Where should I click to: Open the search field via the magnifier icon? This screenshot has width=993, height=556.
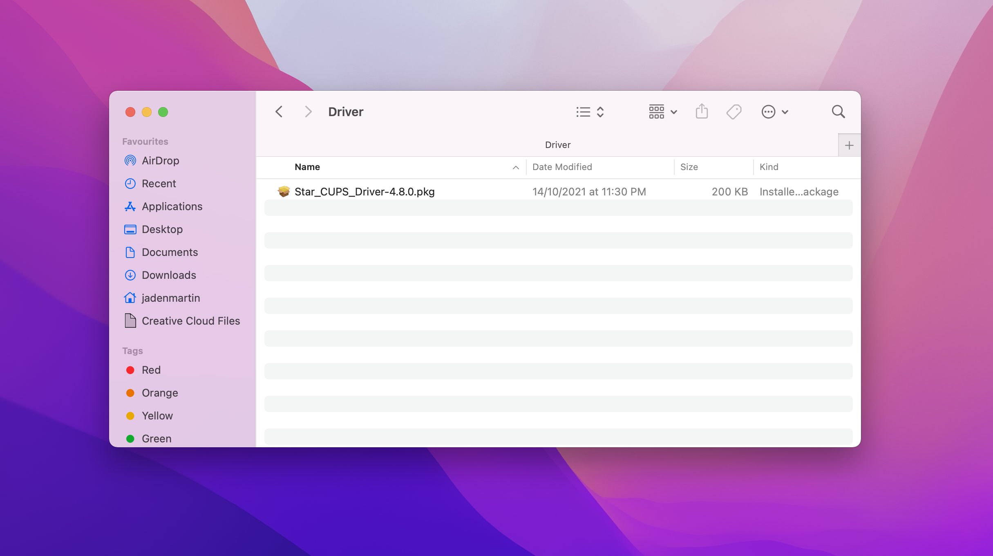coord(838,111)
